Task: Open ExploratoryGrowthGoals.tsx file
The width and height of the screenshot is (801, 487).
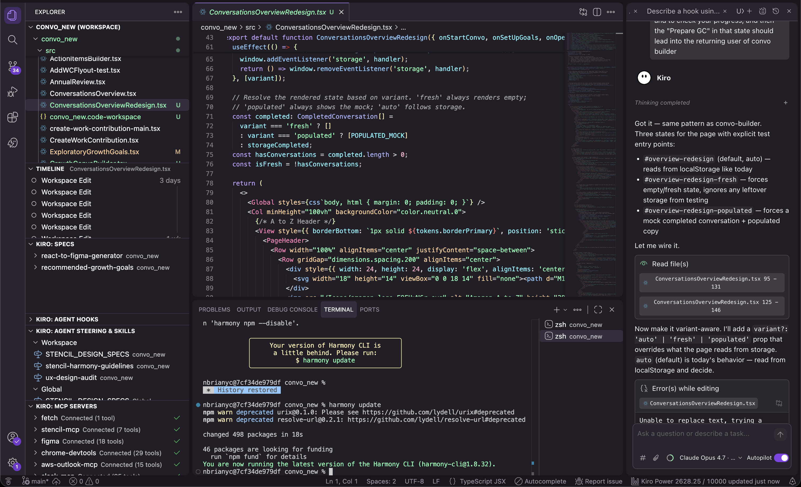Action: pos(94,152)
